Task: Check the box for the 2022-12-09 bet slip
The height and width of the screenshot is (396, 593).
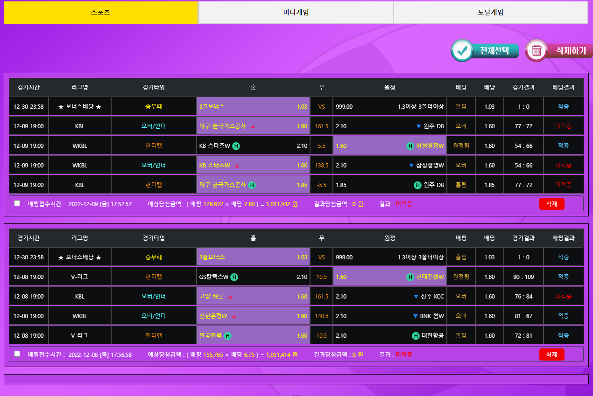Action: click(17, 203)
